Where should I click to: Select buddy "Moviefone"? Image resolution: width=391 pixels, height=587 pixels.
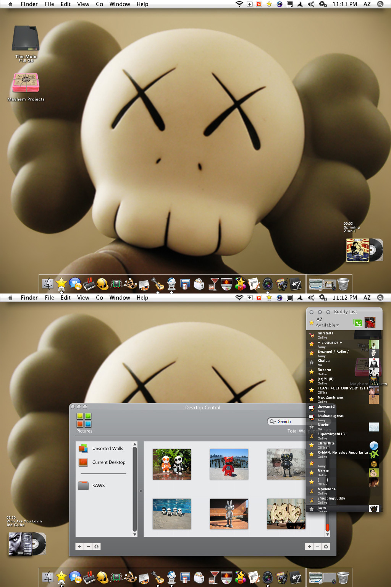[x=344, y=491]
